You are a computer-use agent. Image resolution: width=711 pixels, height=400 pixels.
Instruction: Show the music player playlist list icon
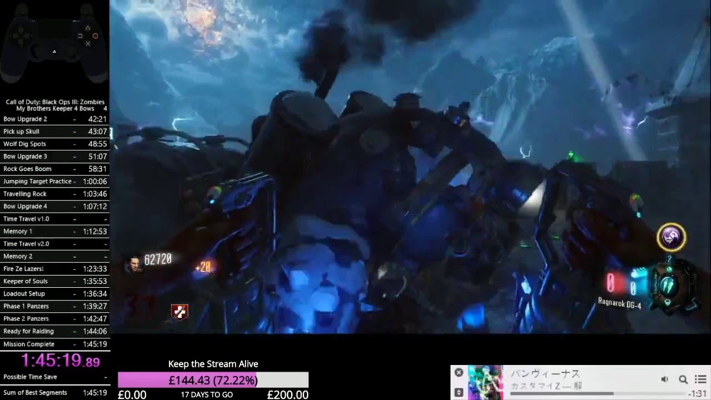tap(700, 379)
